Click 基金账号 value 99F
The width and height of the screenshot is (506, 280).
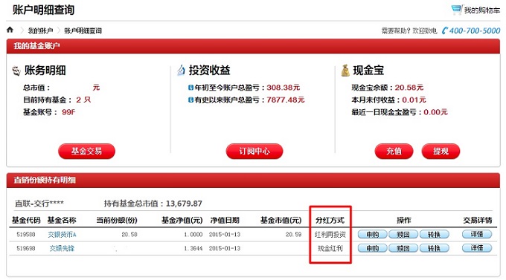tap(68, 112)
